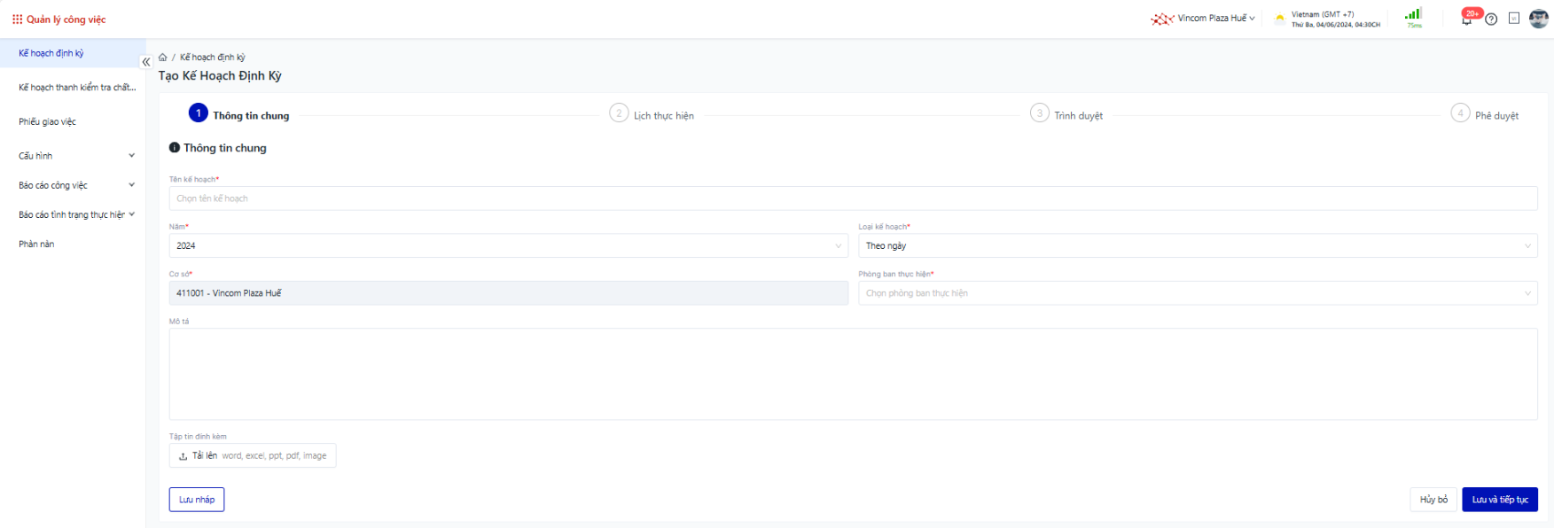The width and height of the screenshot is (1554, 528).
Task: Open the Năm year dropdown
Action: click(x=508, y=246)
